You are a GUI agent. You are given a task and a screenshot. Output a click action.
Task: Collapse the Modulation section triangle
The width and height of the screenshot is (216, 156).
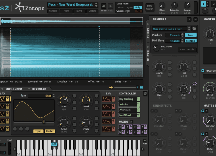pos(2,89)
